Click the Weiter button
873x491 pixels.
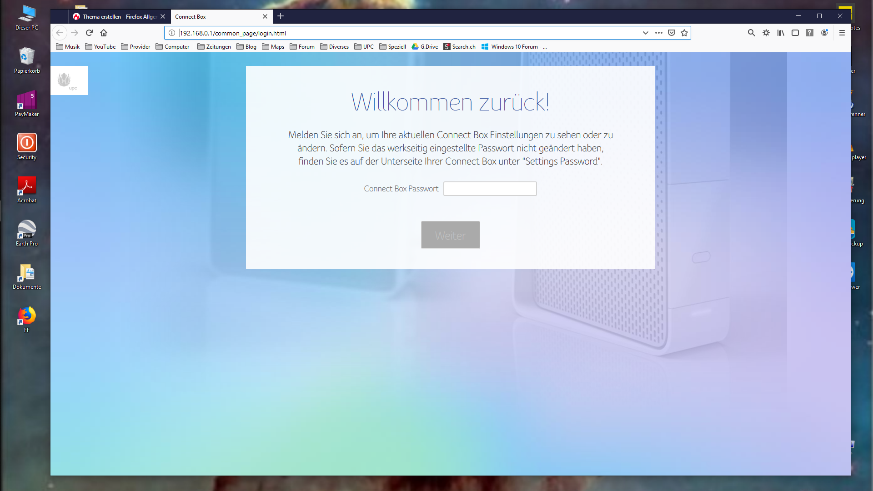click(450, 235)
